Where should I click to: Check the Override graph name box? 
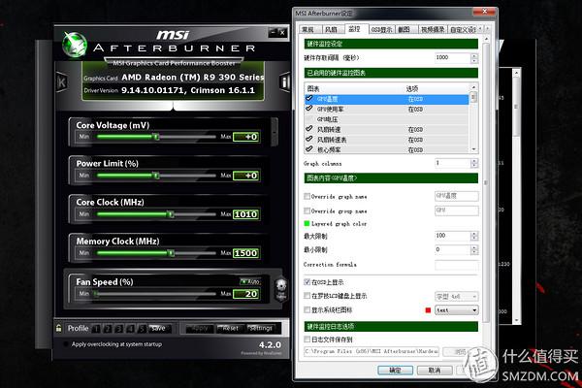tap(307, 196)
